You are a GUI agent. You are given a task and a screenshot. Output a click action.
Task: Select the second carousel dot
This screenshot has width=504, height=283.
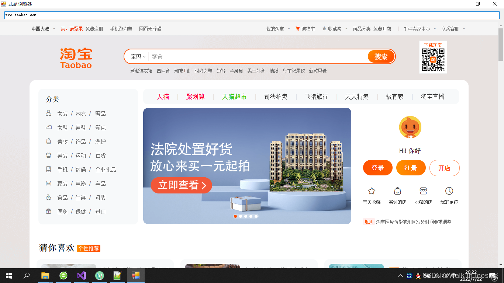pyautogui.click(x=241, y=216)
